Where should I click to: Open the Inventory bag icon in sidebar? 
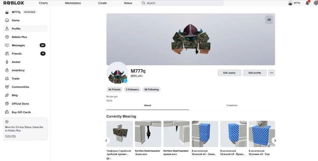(x=7, y=70)
